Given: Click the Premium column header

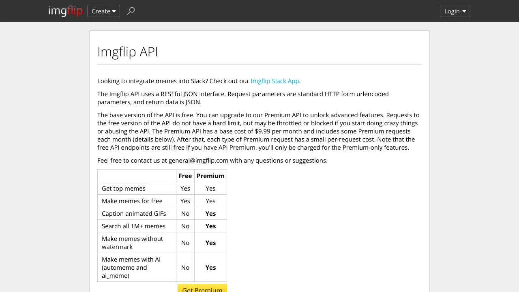Looking at the screenshot, I should (210, 176).
